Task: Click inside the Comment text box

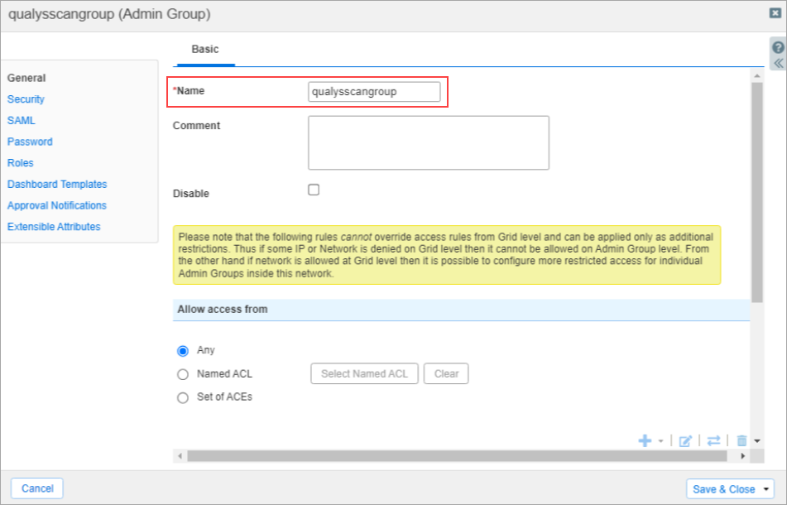Action: coord(428,142)
